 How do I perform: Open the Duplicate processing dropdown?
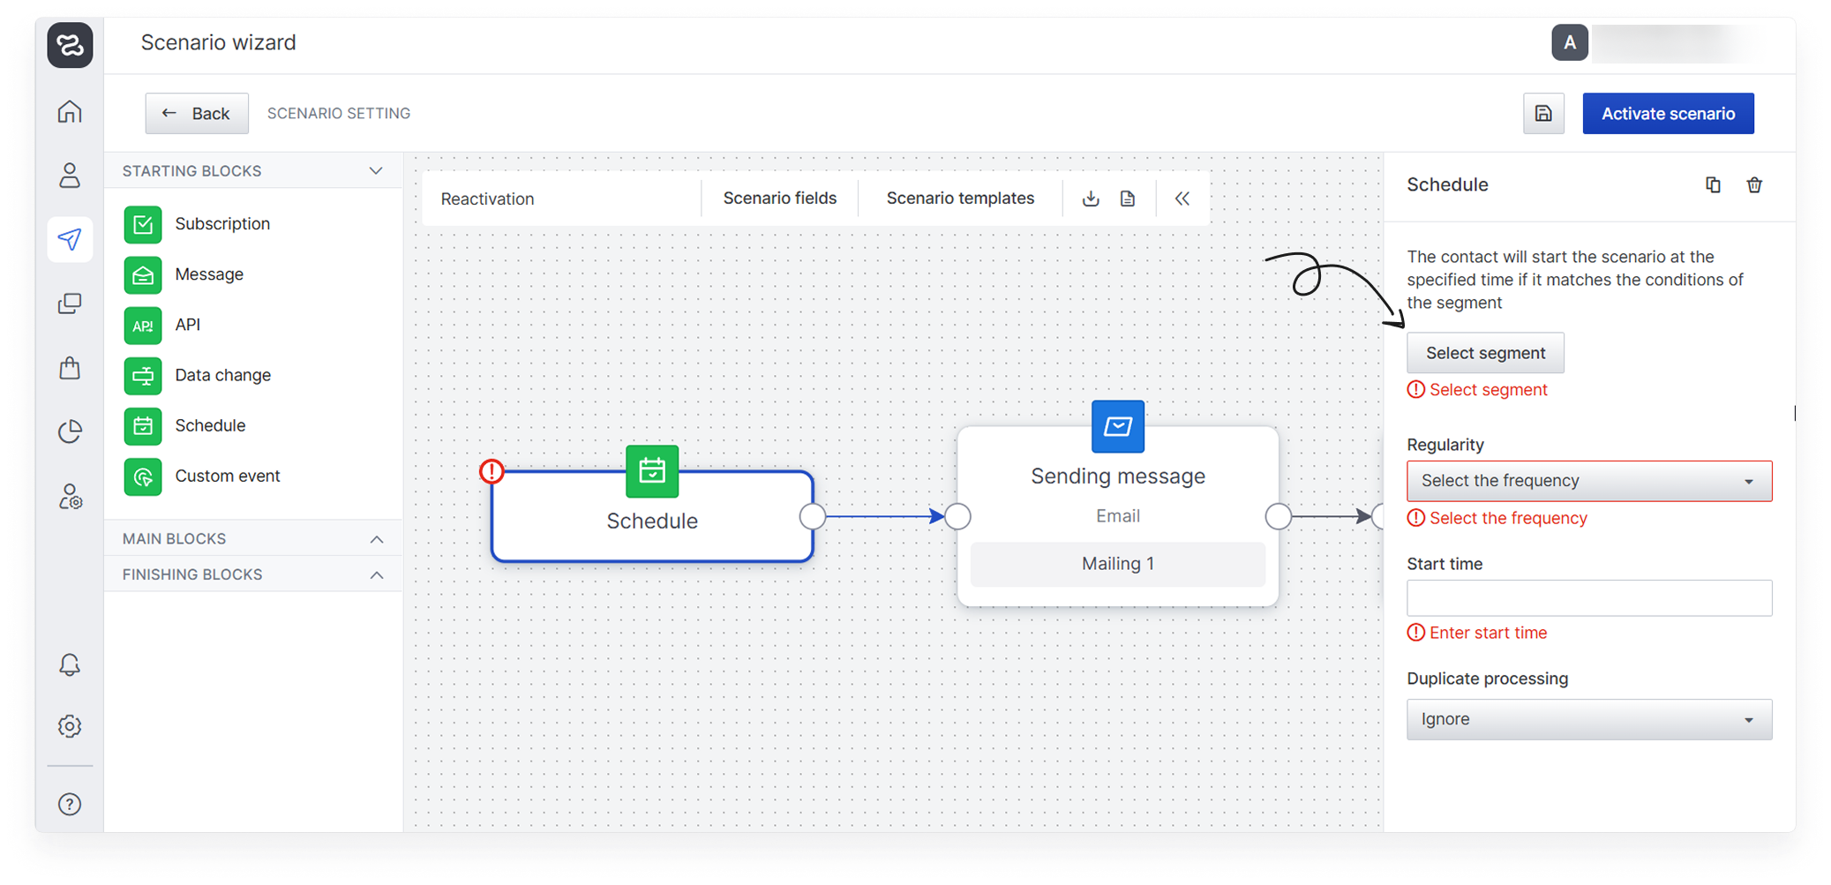click(x=1588, y=720)
